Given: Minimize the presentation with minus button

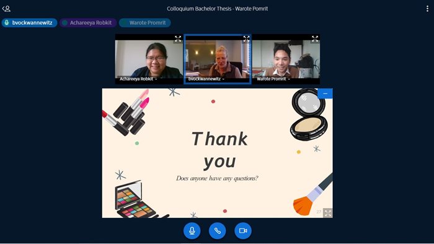Looking at the screenshot, I should pos(325,94).
